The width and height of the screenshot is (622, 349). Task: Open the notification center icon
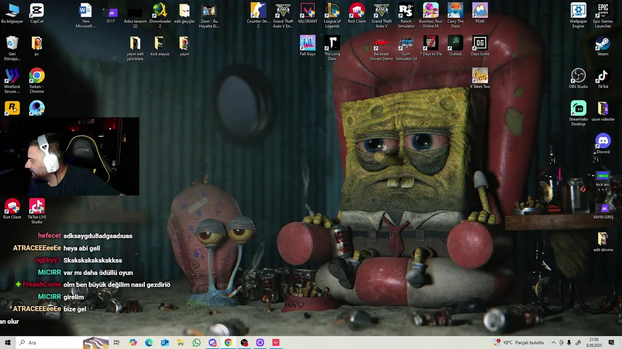coord(611,343)
